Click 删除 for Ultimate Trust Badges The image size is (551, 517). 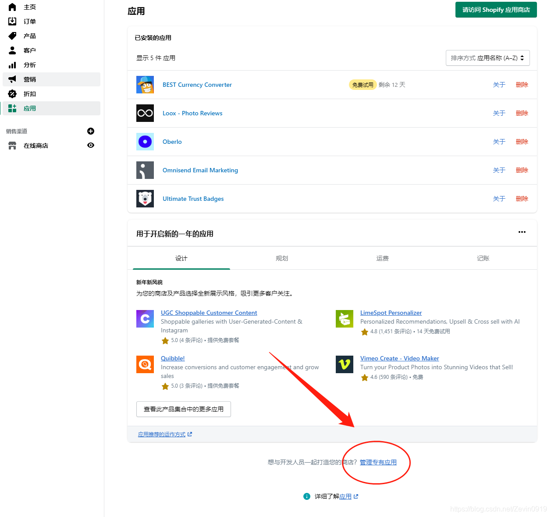(522, 199)
